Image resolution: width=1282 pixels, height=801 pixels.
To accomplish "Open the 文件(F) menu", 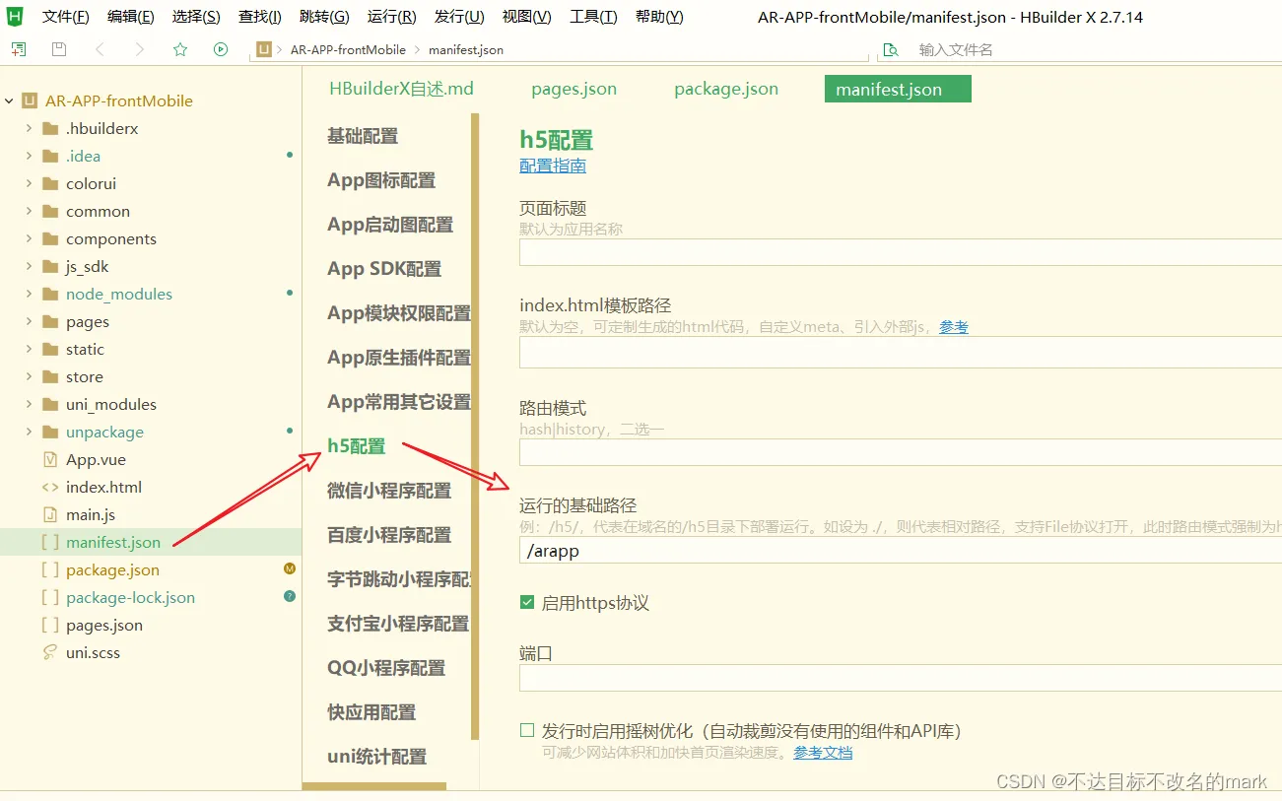I will (66, 17).
